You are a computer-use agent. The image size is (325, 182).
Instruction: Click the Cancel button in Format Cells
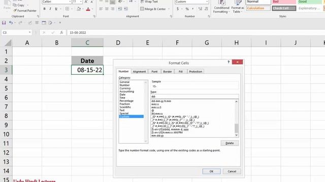click(232, 171)
